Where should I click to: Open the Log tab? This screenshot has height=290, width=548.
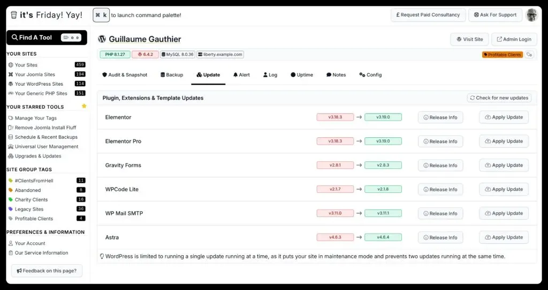tap(270, 75)
